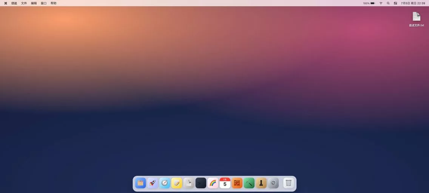429x193 pixels.
Task: Open the Wi-Fi status menu
Action: coord(381,3)
